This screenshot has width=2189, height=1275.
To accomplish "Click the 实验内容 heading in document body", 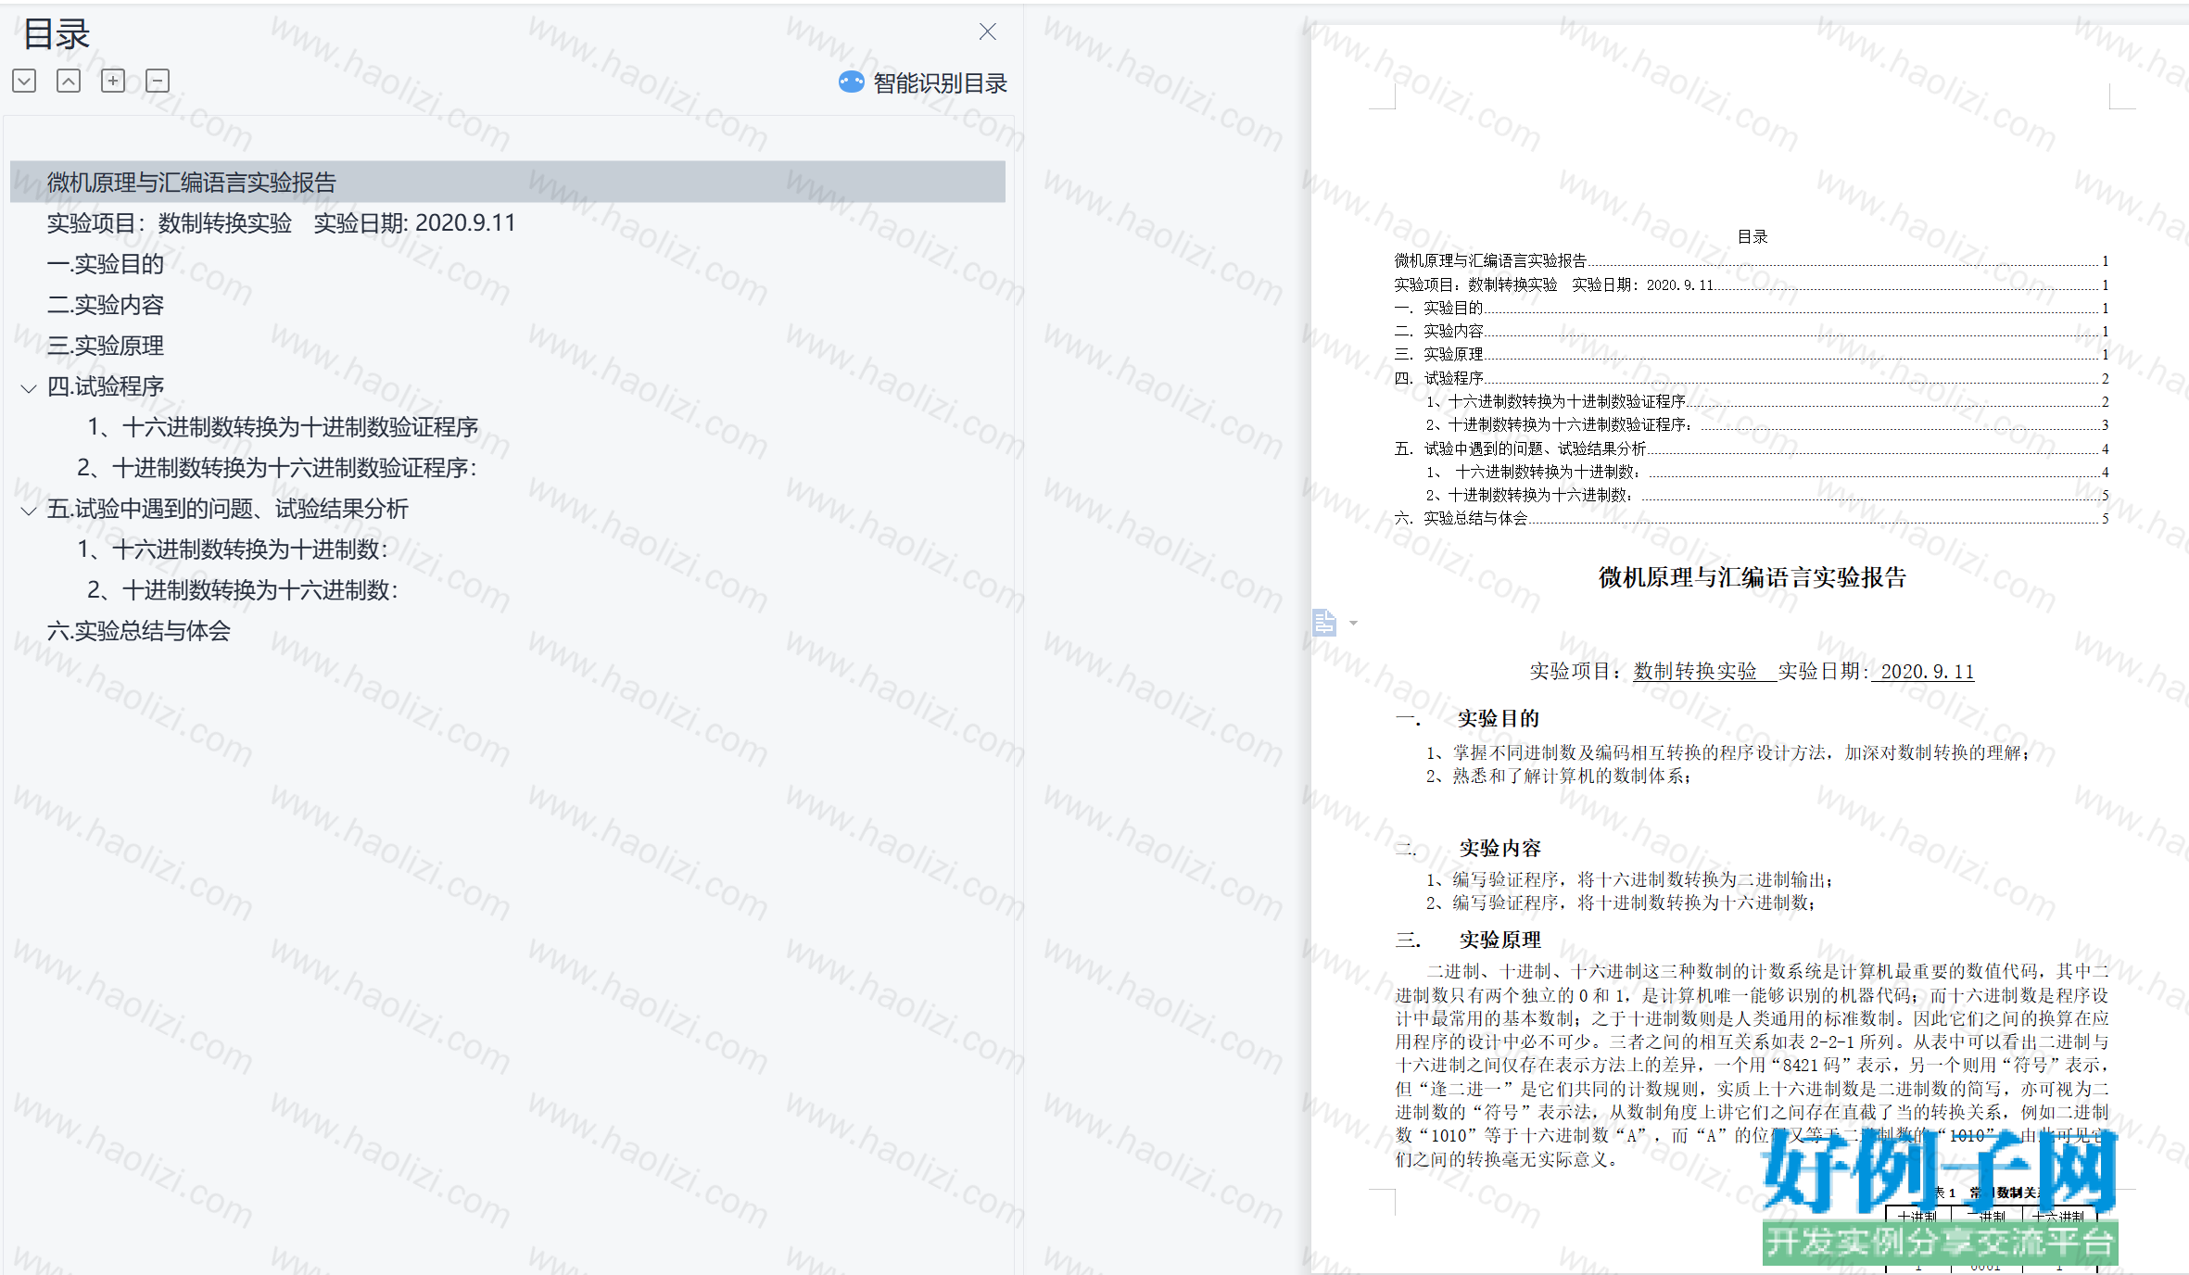I will coord(1499,848).
